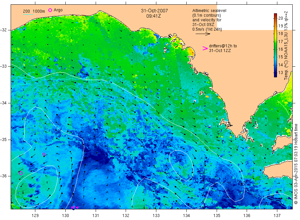The height and width of the screenshot is (220, 300).
Task: Click the "31-Oct 12Z" drifter date text
Action: click(220, 51)
